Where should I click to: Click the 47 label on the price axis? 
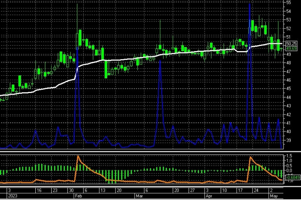[289, 71]
